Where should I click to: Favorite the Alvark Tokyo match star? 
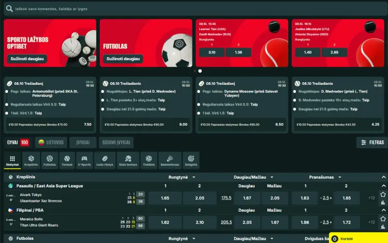[383, 194]
